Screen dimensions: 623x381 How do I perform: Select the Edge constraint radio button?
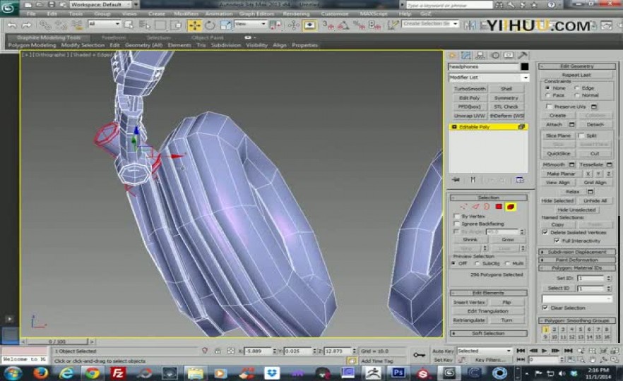click(x=576, y=88)
